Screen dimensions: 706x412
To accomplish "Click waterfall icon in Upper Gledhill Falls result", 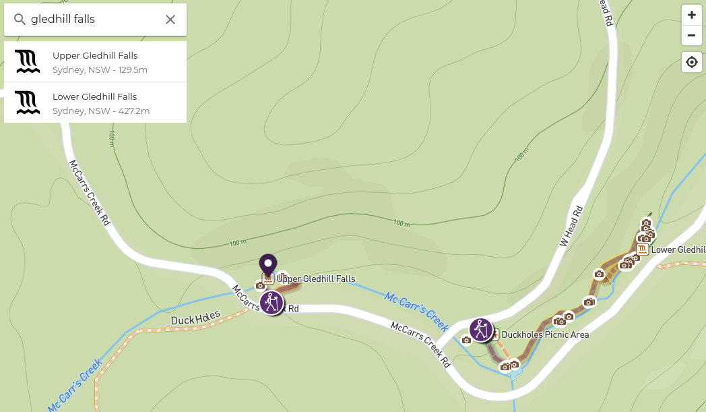I will point(28,62).
